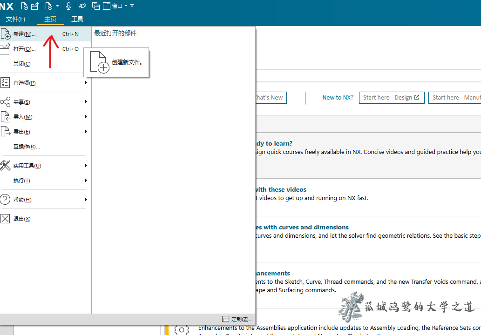This screenshot has height=335, width=481.
Task: Select 互操作(R)... menu entry
Action: pyautogui.click(x=46, y=147)
